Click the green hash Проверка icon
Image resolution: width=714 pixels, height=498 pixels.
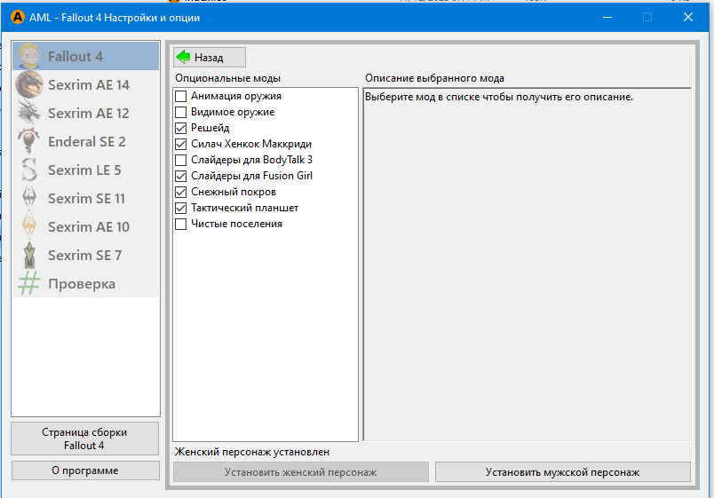click(30, 284)
